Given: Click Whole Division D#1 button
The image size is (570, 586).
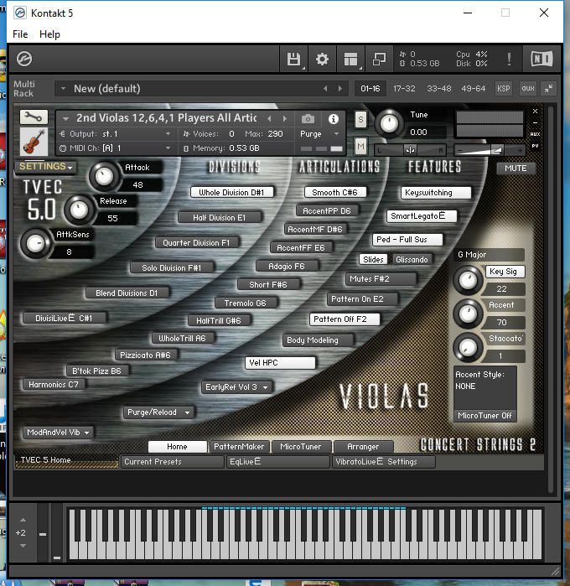Looking at the screenshot, I should click(231, 193).
